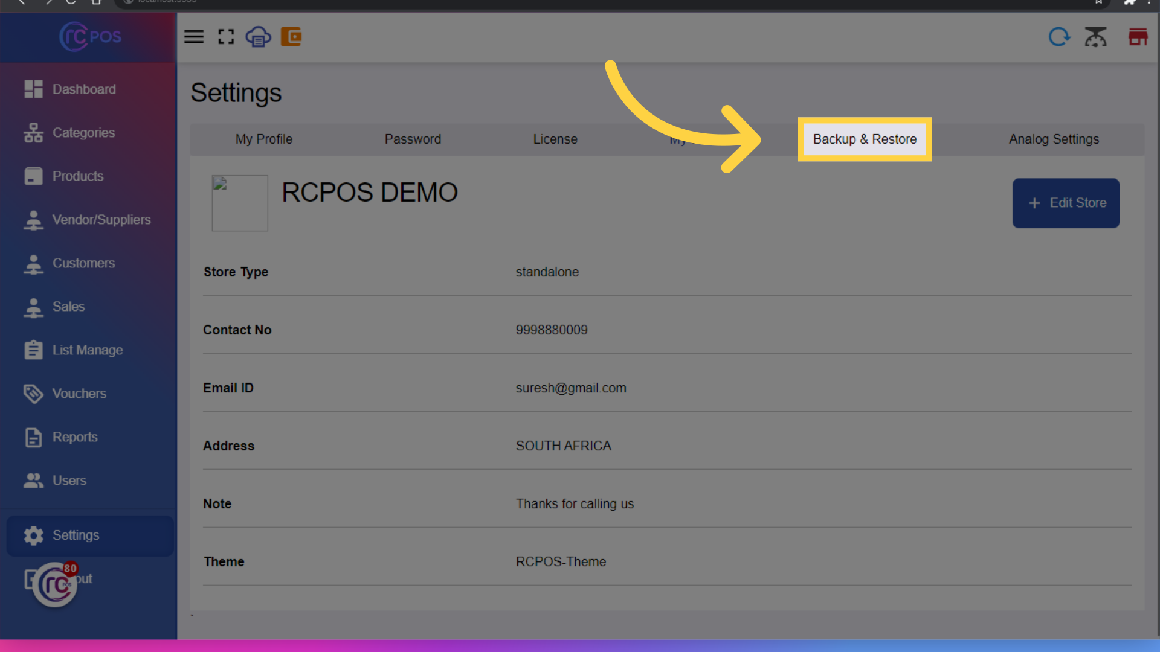Image resolution: width=1160 pixels, height=652 pixels.
Task: Click the SOUTH AFRICA address value
Action: pos(563,446)
